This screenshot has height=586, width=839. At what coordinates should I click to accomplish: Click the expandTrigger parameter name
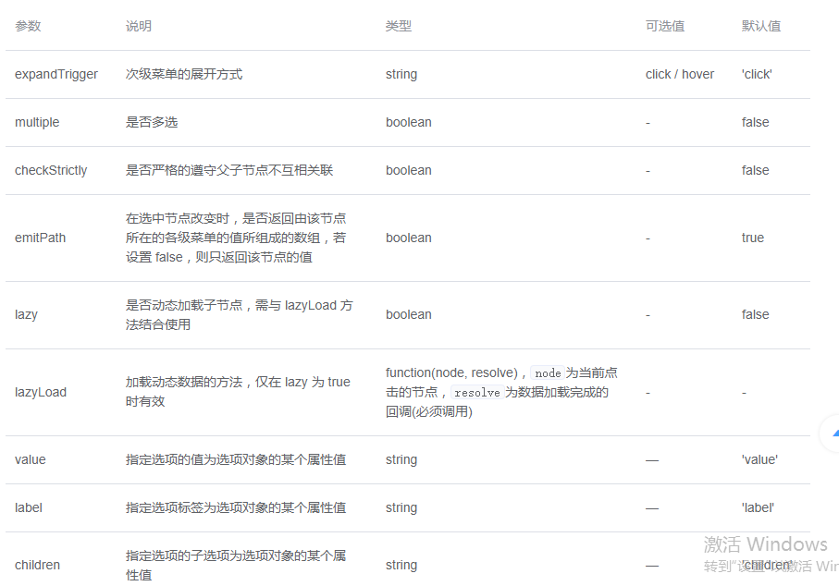tap(56, 74)
